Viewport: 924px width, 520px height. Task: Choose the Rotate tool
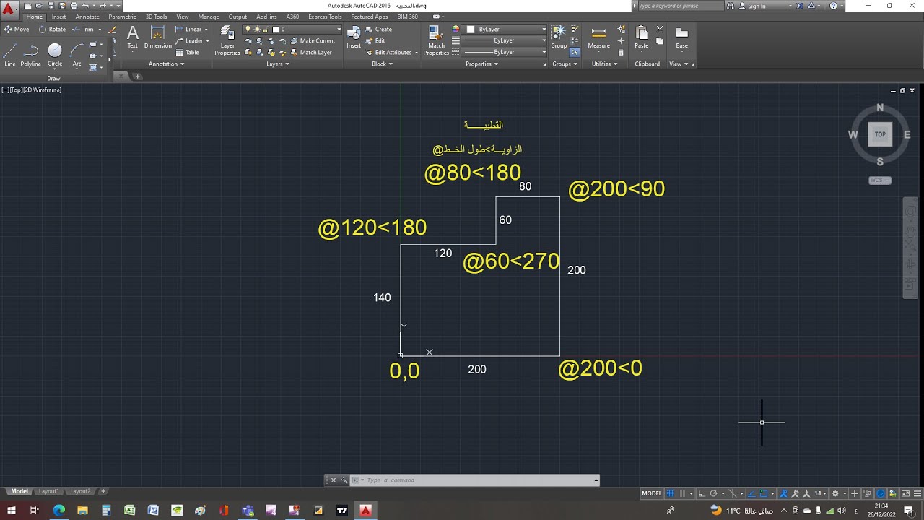(52, 30)
